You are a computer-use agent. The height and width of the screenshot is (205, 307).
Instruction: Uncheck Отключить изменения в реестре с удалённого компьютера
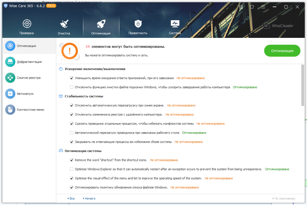pyautogui.click(x=72, y=114)
